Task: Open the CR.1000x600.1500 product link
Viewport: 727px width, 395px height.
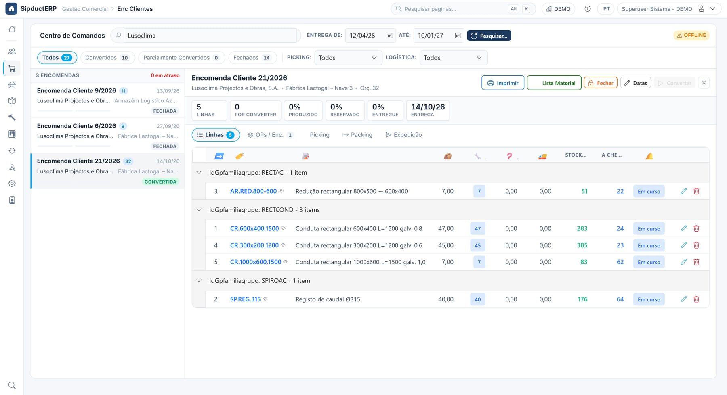Action: pos(256,262)
